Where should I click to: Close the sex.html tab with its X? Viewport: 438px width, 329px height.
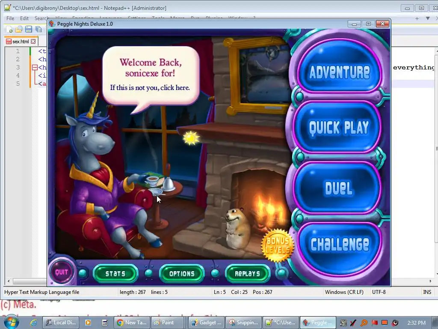(x=33, y=42)
